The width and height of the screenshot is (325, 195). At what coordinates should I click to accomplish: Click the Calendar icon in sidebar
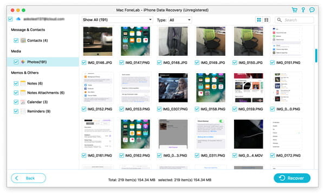[23, 102]
